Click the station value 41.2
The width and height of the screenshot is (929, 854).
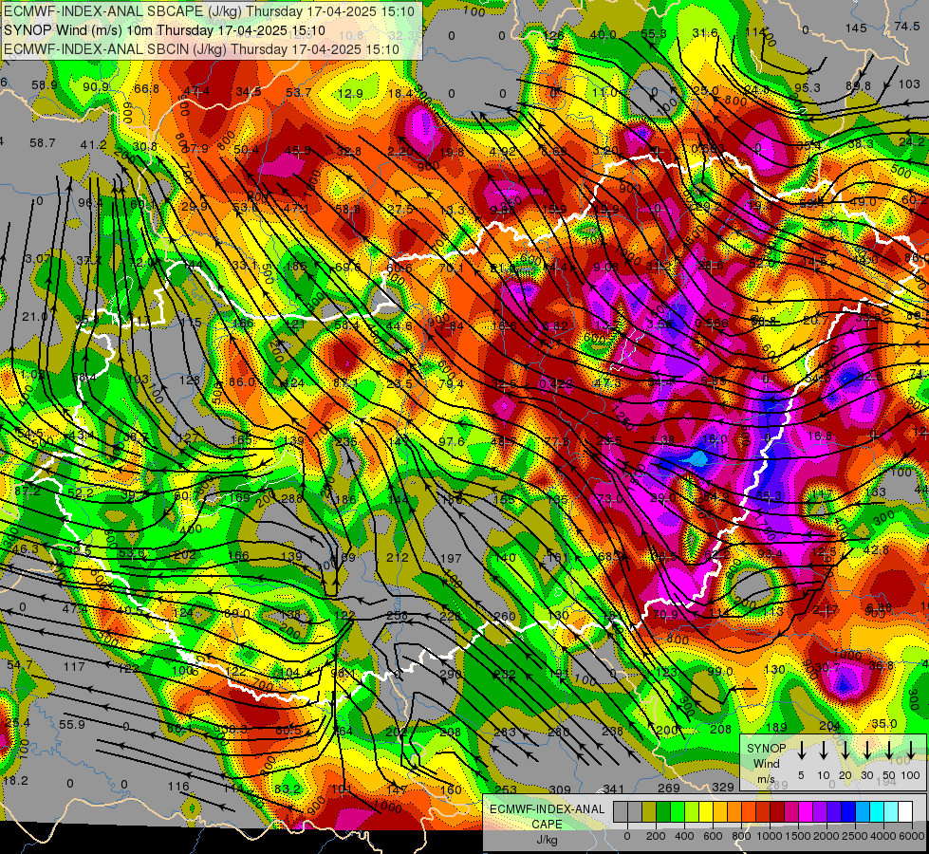tap(94, 144)
